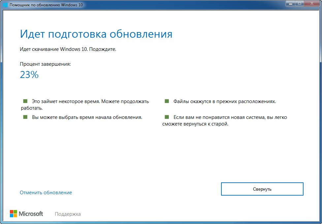This screenshot has height=224, width=322.
Task: Close the update assistant window
Action: (x=312, y=3)
